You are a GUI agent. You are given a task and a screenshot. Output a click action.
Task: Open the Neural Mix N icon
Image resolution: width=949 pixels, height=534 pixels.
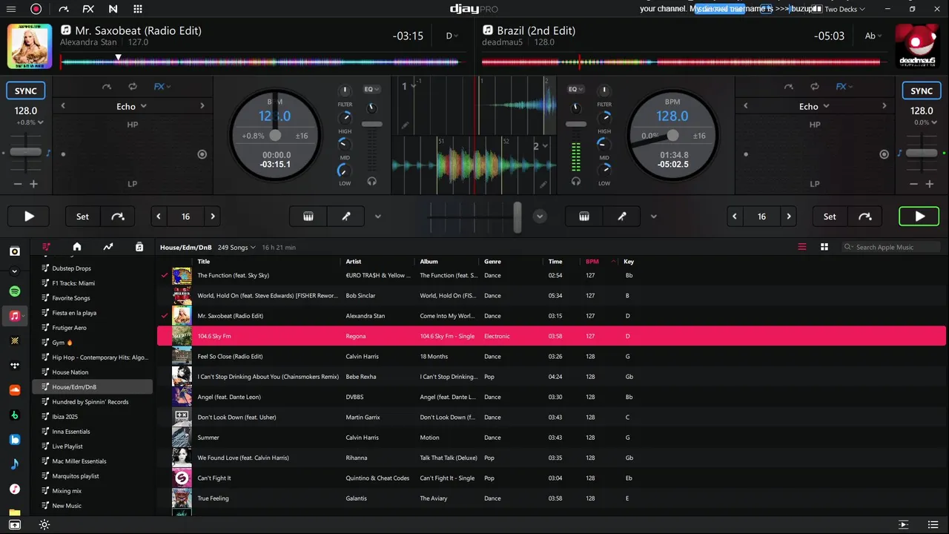(x=113, y=9)
